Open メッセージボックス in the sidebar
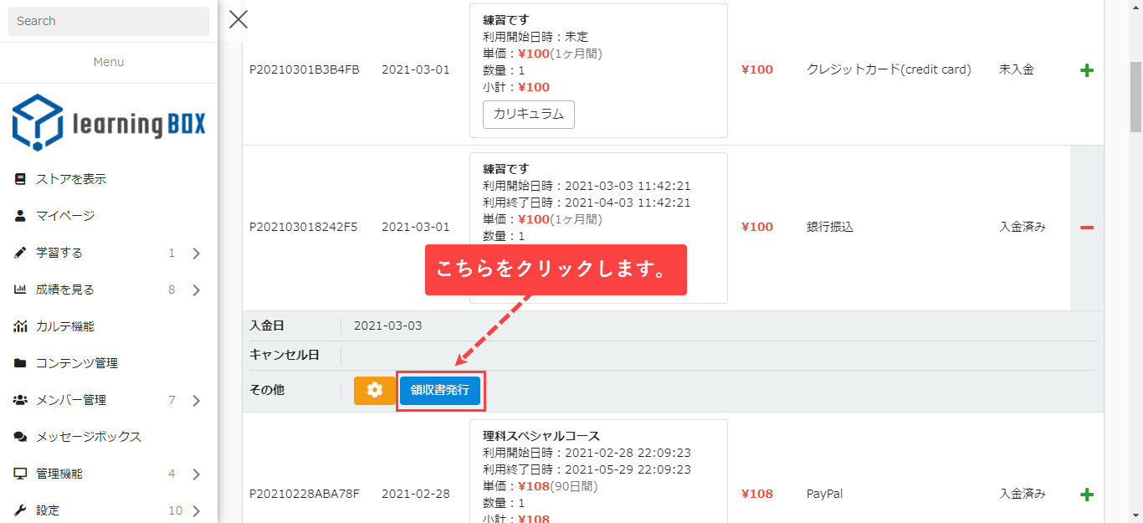1143x523 pixels. pos(88,437)
